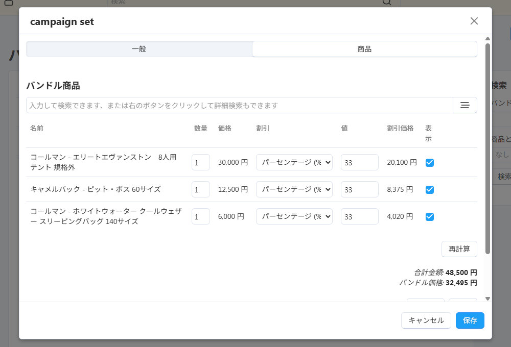Select the 商品 tab
511x347 pixels.
(364, 49)
